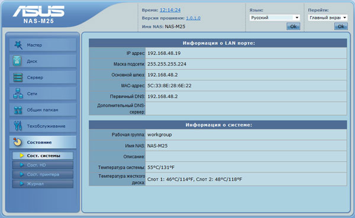This screenshot has height=218, width=355.
Task: Select Сост. принтера submenu item
Action: point(43,175)
